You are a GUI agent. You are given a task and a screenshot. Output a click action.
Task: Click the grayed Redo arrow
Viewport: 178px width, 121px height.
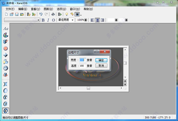(46, 14)
